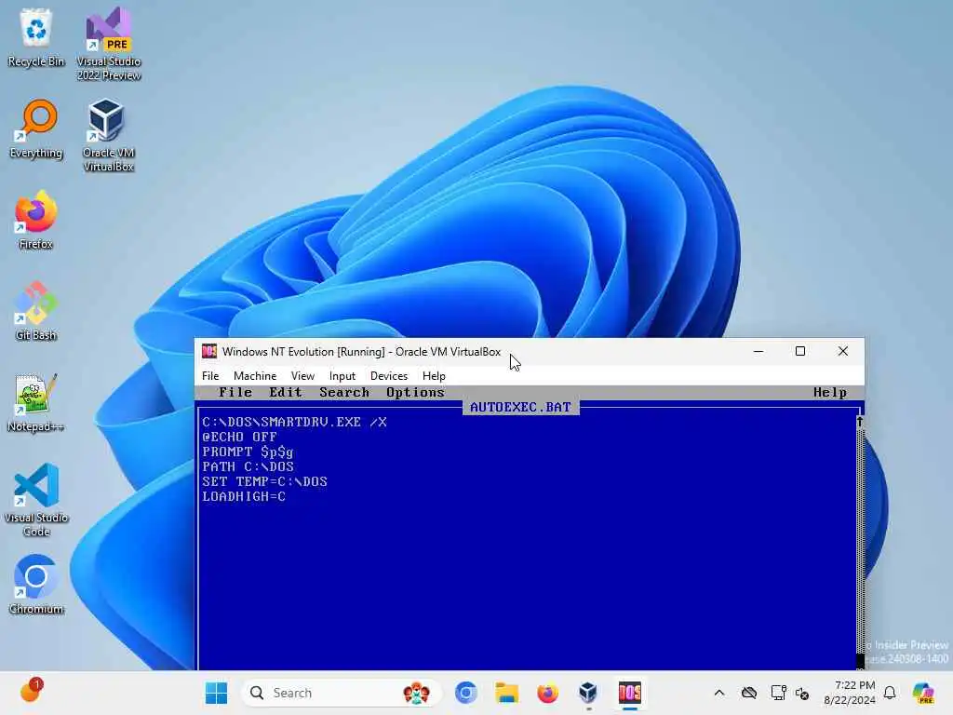This screenshot has width=953, height=715.
Task: Close the Windows NT Evolution VM window
Action: [843, 351]
